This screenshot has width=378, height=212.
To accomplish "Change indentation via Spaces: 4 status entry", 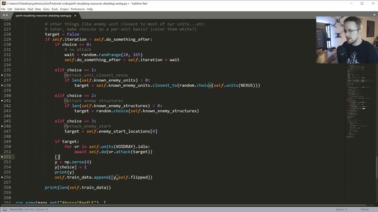I will click(x=341, y=210).
